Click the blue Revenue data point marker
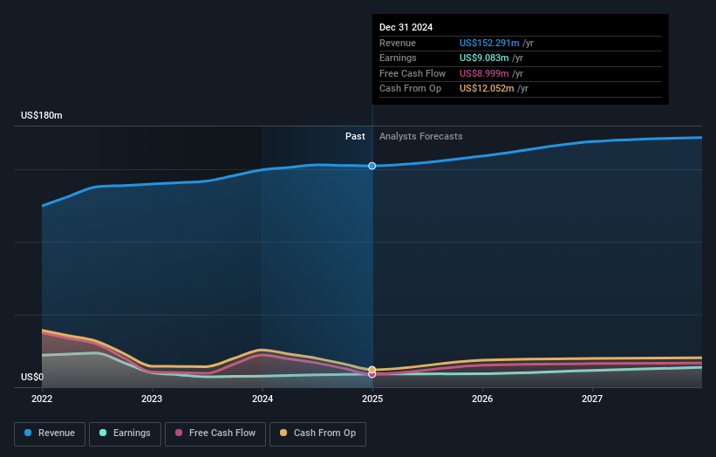 [x=372, y=166]
